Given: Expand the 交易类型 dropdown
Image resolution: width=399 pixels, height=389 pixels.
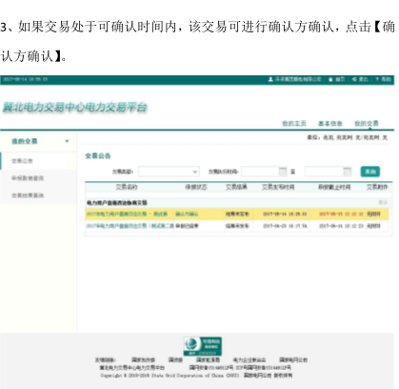Looking at the screenshot, I should 169,172.
